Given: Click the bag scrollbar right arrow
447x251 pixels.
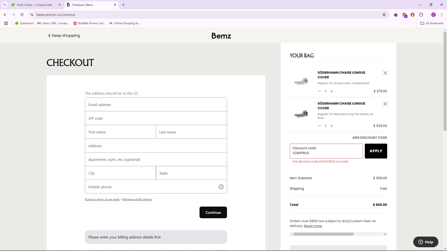Looking at the screenshot, I should [385, 234].
